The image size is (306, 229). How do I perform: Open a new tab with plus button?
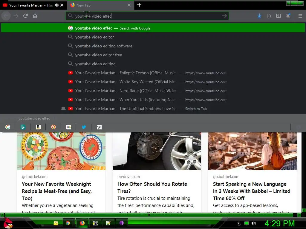coord(139,5)
